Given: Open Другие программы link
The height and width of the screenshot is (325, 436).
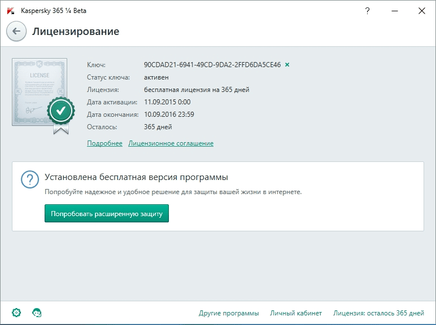Looking at the screenshot, I should pyautogui.click(x=229, y=313).
